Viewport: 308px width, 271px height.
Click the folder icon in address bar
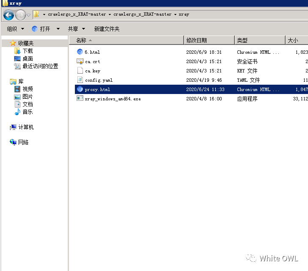point(36,14)
